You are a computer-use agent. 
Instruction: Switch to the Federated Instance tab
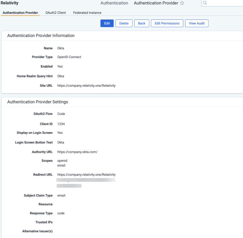click(x=87, y=13)
